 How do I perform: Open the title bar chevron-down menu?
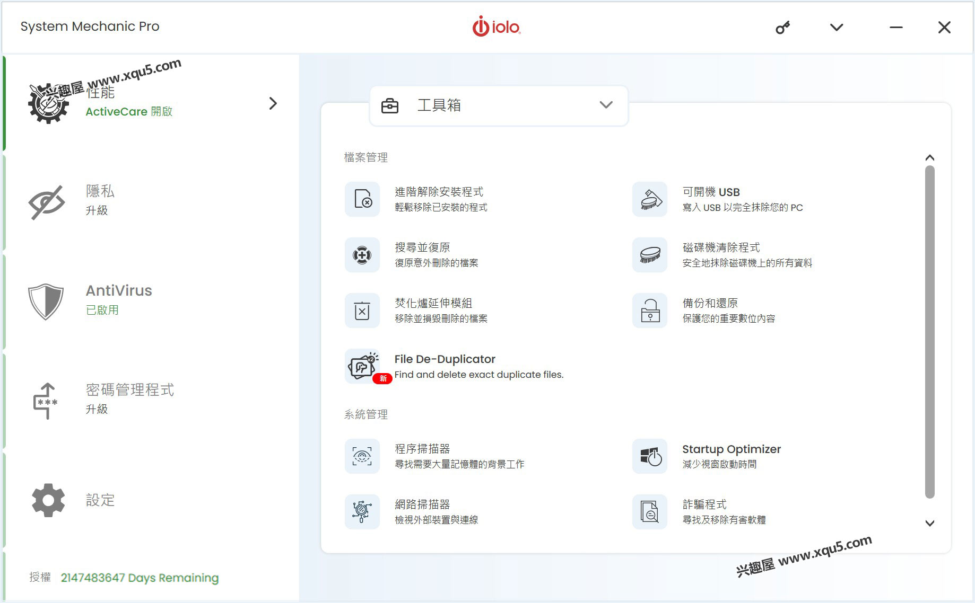tap(837, 28)
